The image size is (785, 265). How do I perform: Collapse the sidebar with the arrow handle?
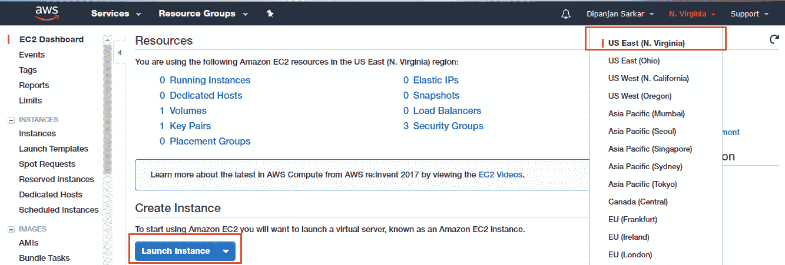click(120, 53)
